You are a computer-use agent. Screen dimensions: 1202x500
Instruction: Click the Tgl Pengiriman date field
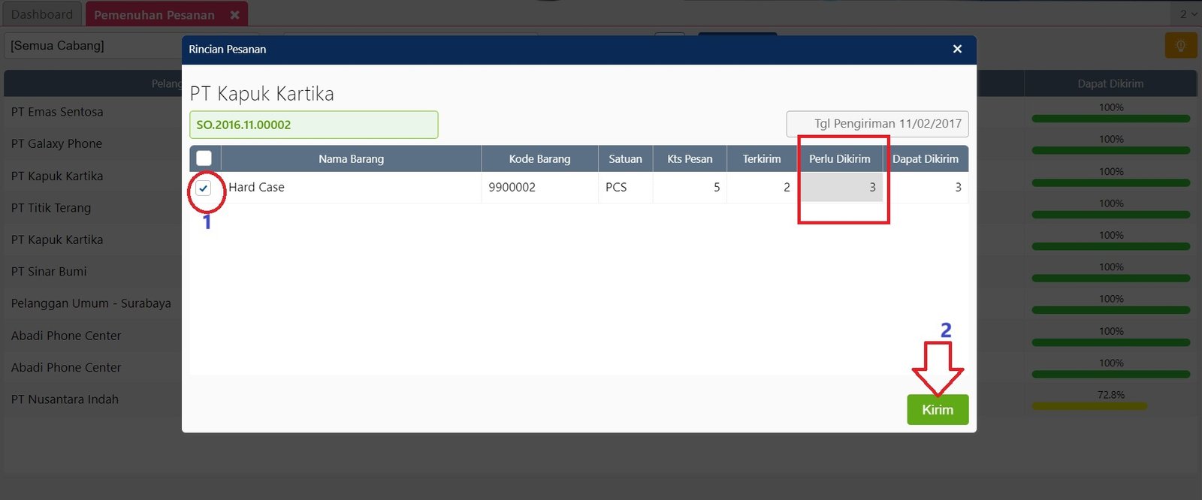[877, 124]
